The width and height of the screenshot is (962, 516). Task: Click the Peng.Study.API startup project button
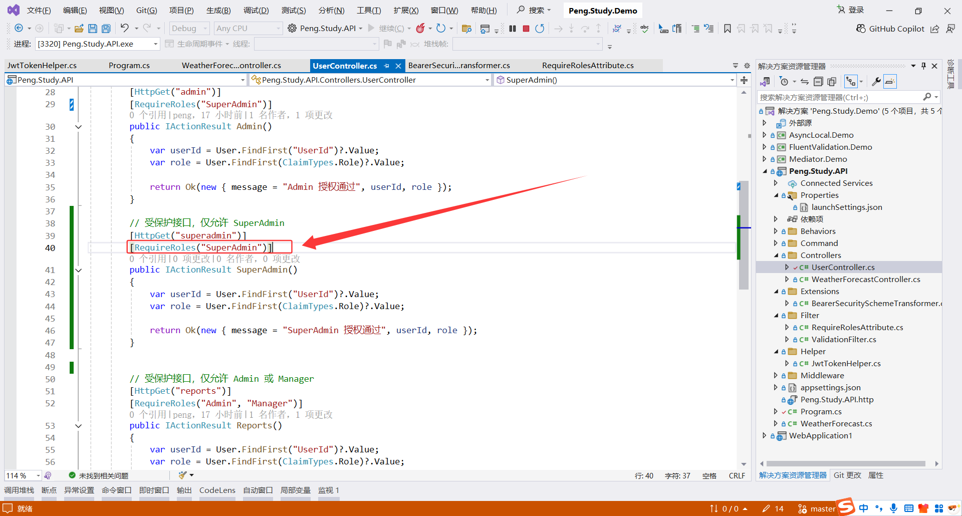coord(326,29)
